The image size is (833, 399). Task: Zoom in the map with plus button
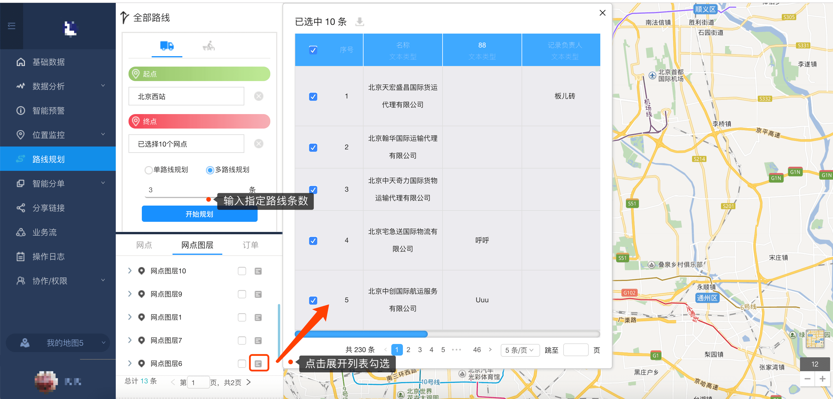coord(822,379)
